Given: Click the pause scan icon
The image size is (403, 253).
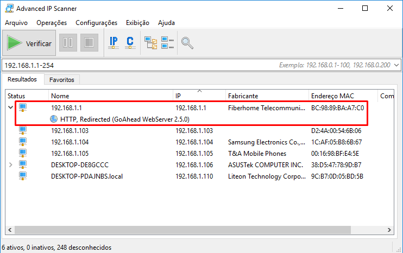Looking at the screenshot, I should pyautogui.click(x=68, y=42).
